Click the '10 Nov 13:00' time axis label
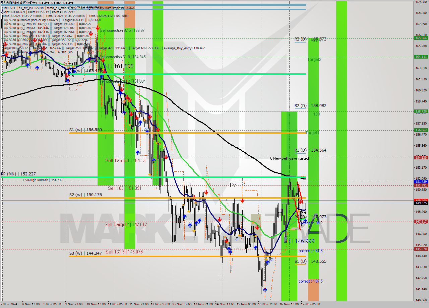429x308 pixels. coord(96,304)
